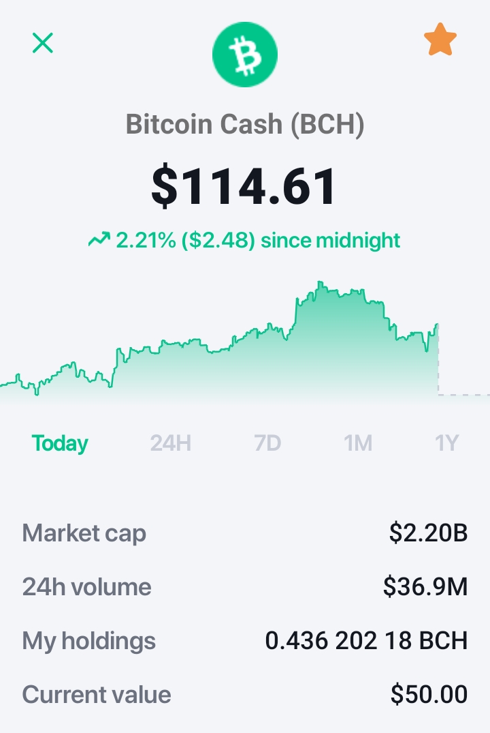Tap the 2.21% since midnight change text

[258, 240]
